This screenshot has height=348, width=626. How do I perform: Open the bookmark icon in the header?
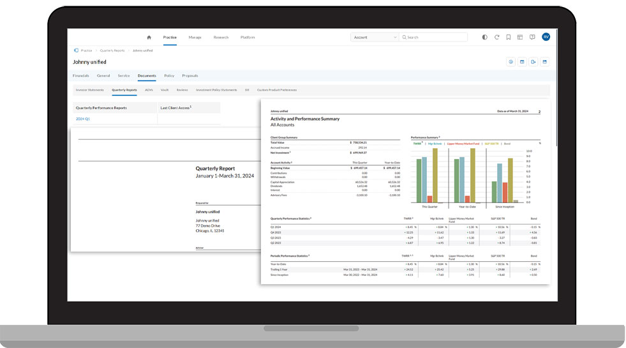[x=509, y=37]
